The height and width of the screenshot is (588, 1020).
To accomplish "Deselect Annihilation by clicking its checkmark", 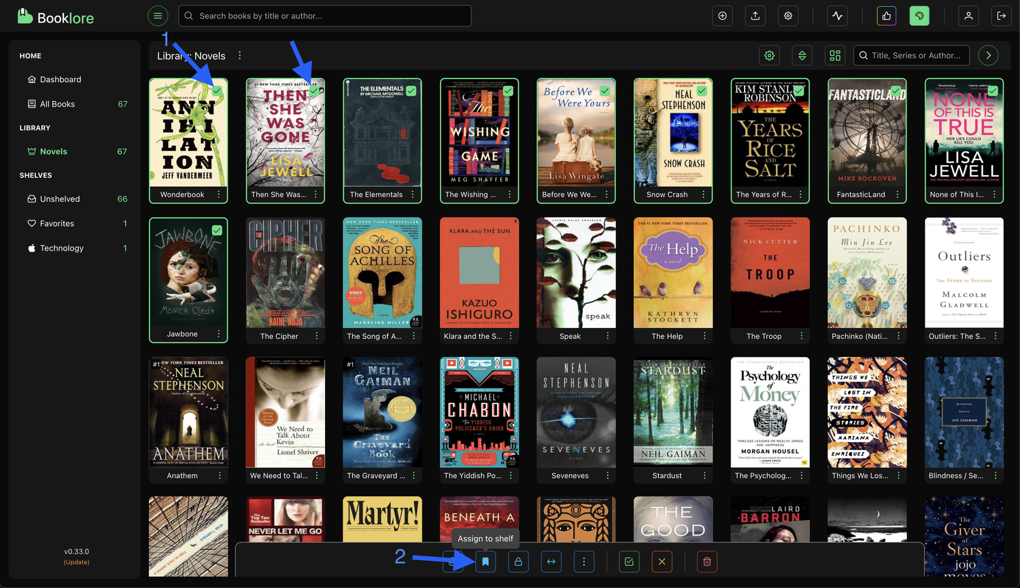I will [216, 90].
